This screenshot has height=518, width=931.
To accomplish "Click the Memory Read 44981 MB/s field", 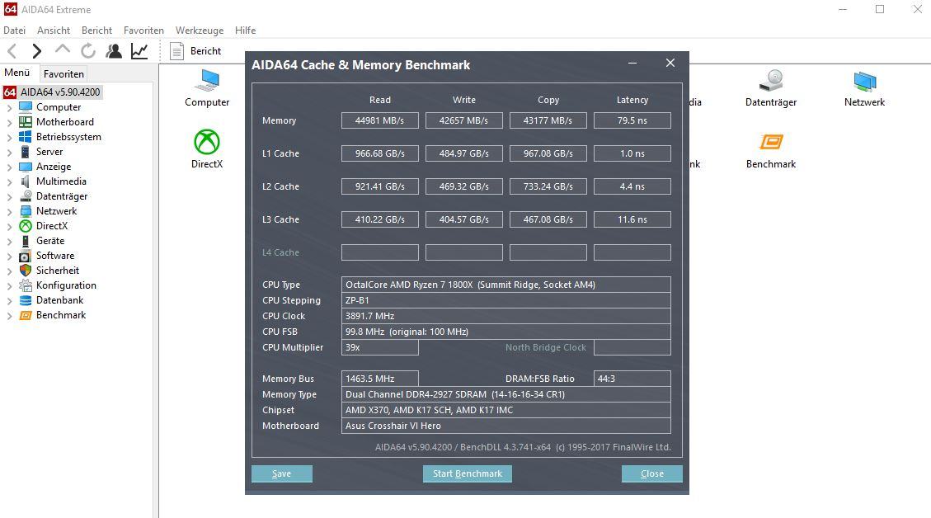I will pos(380,120).
